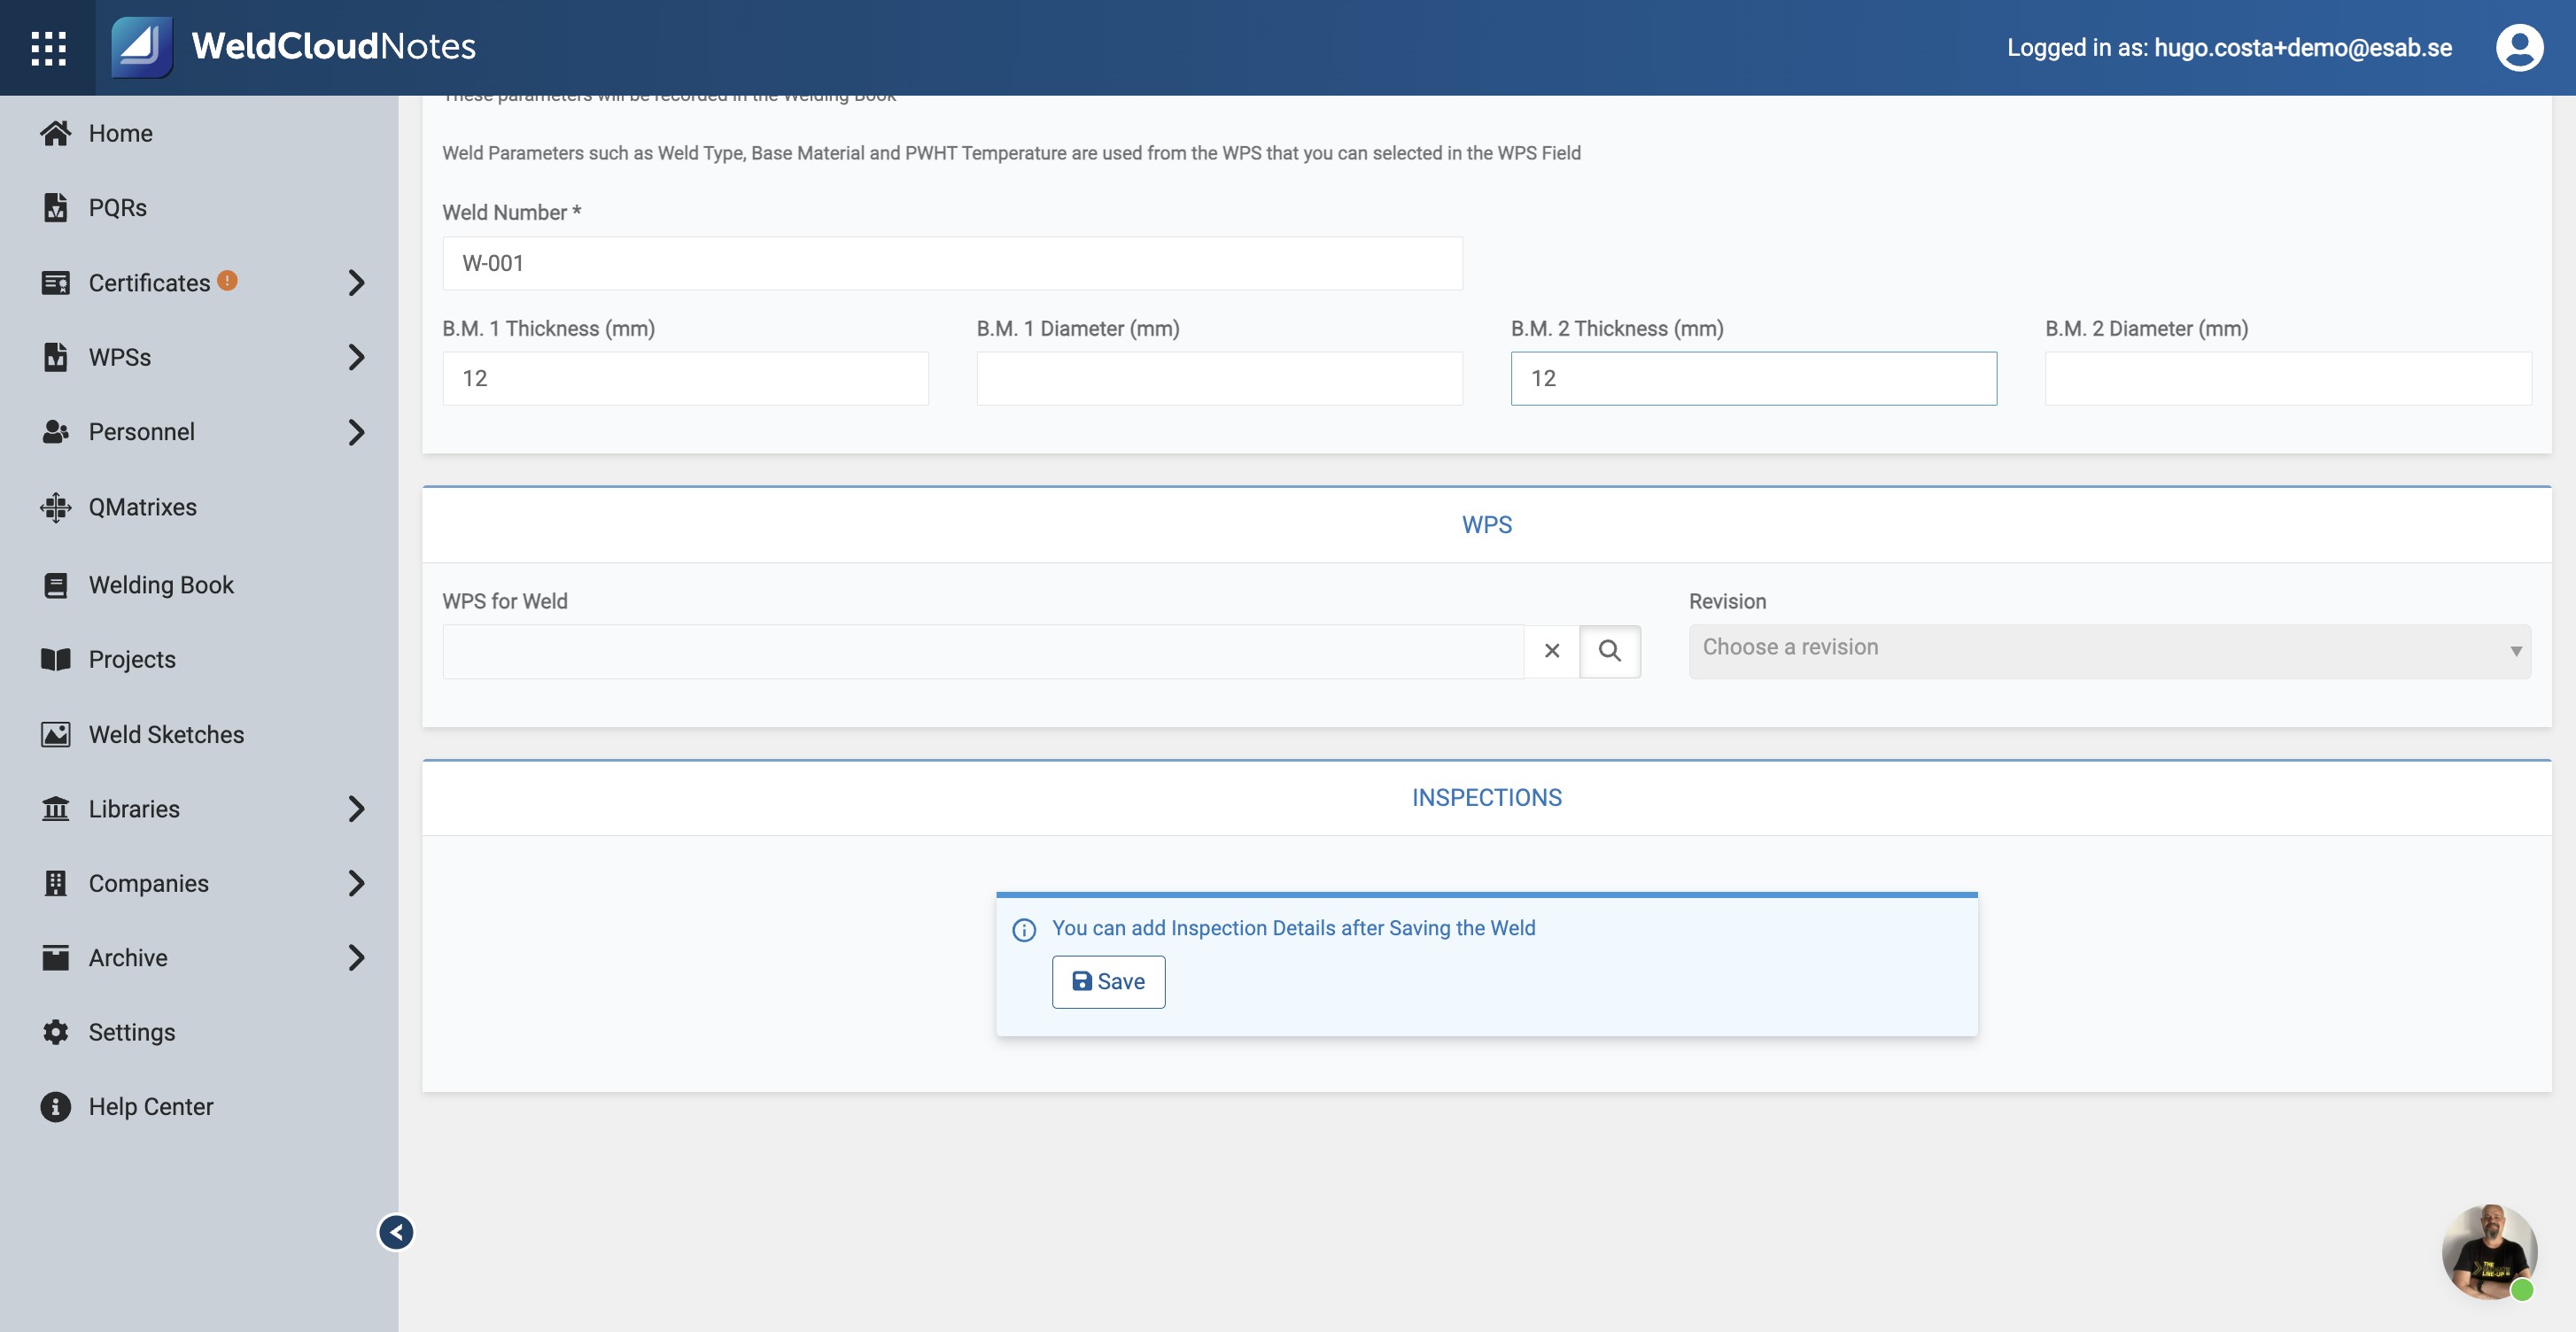This screenshot has height=1332, width=2576.
Task: Open the apps grid launcher icon
Action: (x=48, y=47)
